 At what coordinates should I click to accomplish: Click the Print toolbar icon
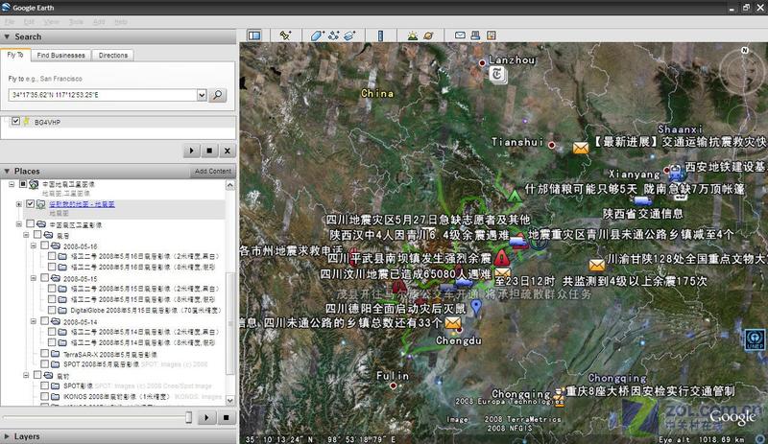point(475,35)
